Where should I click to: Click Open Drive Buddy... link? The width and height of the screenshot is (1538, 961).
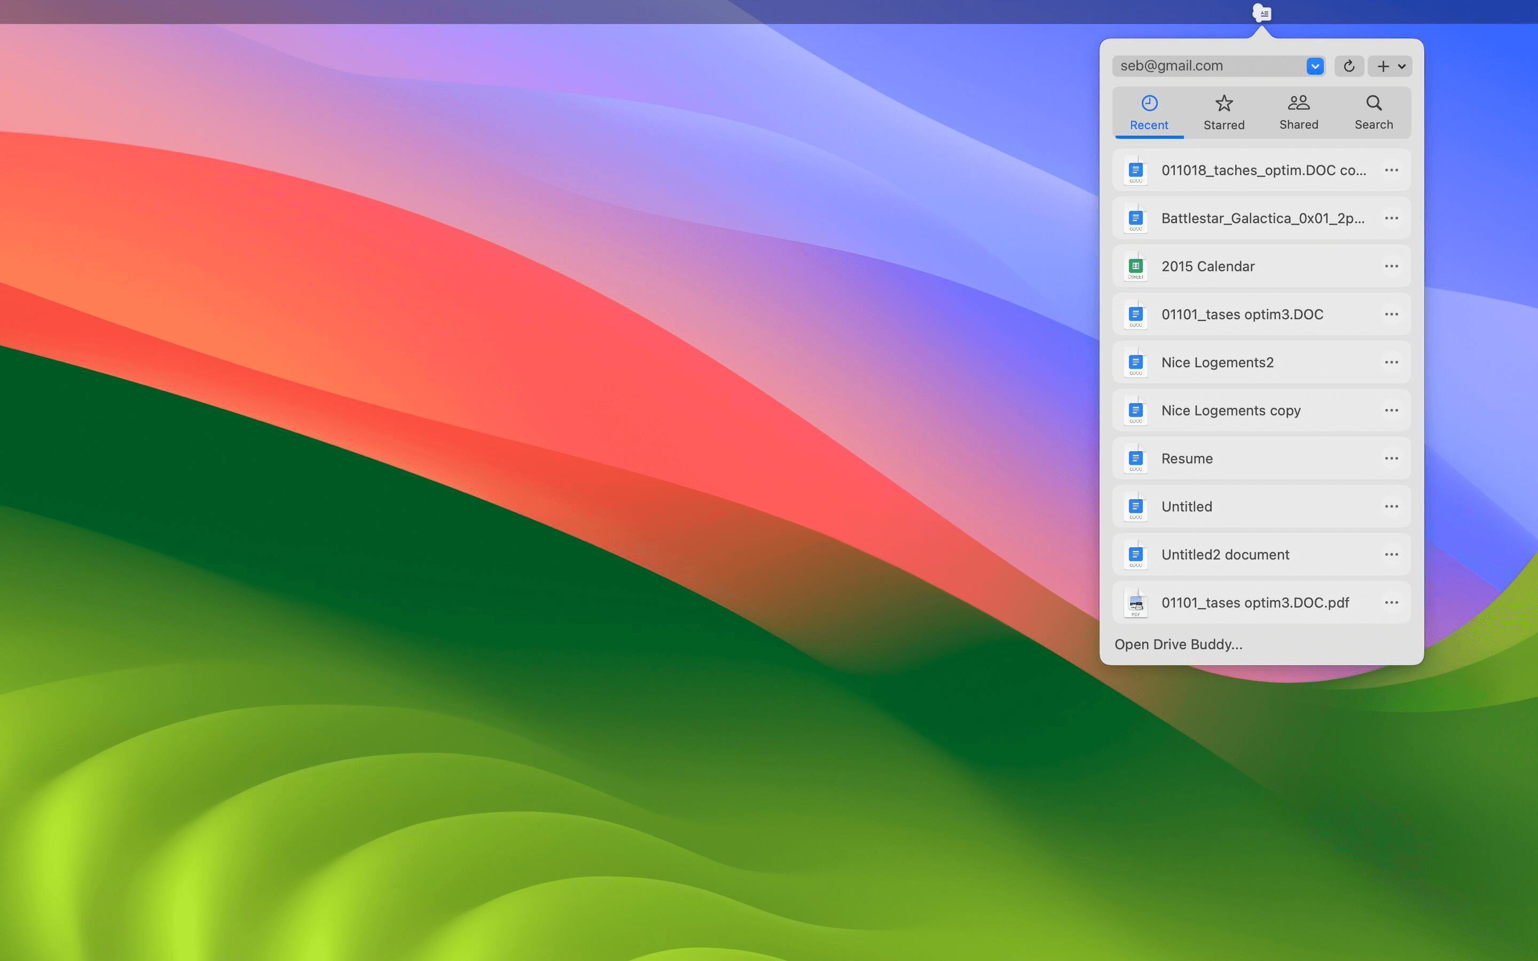(x=1178, y=644)
